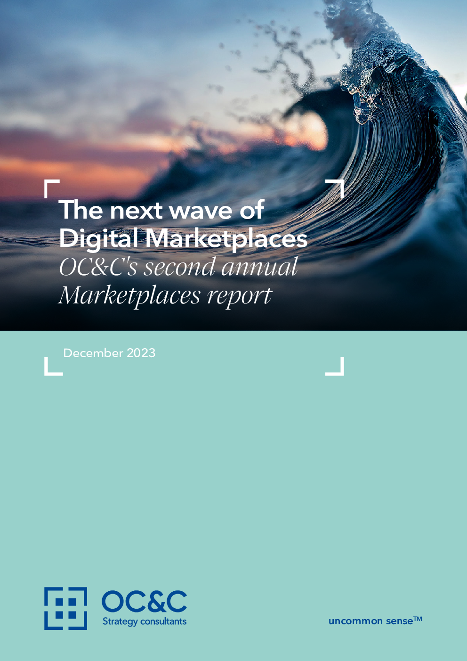The image size is (467, 661).
Task: Click the OC&C square grid logo icon
Action: pyautogui.click(x=66, y=608)
